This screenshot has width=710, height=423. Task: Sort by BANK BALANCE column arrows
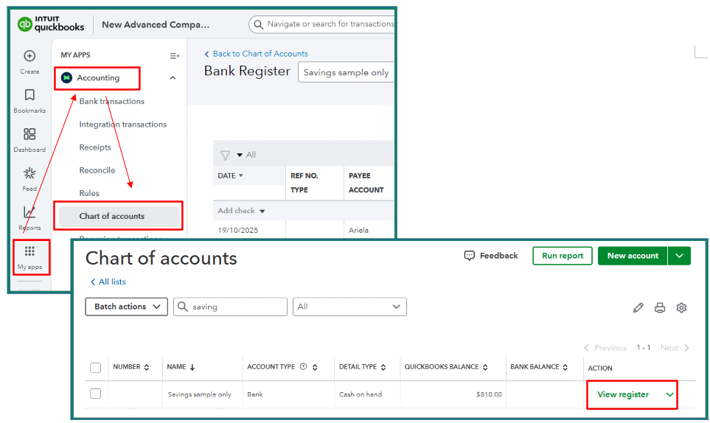click(x=565, y=367)
